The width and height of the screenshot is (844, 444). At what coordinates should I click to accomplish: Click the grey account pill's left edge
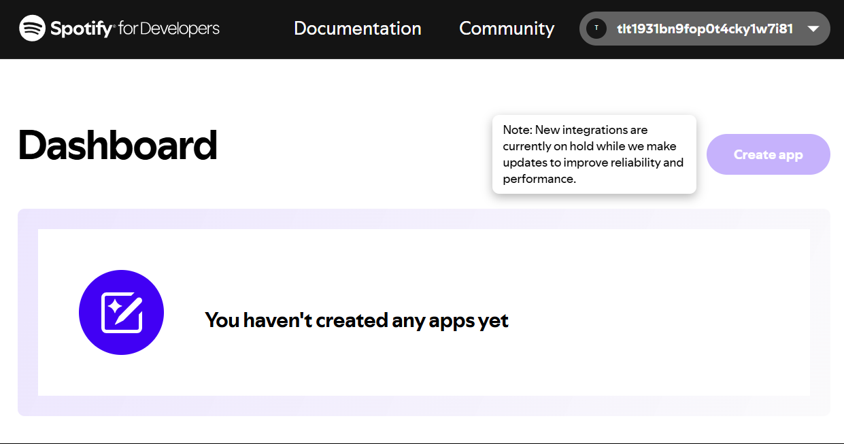click(x=584, y=29)
